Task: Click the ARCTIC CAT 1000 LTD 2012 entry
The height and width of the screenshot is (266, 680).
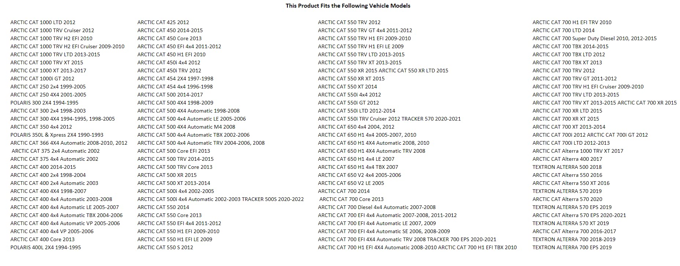Action: click(x=43, y=22)
